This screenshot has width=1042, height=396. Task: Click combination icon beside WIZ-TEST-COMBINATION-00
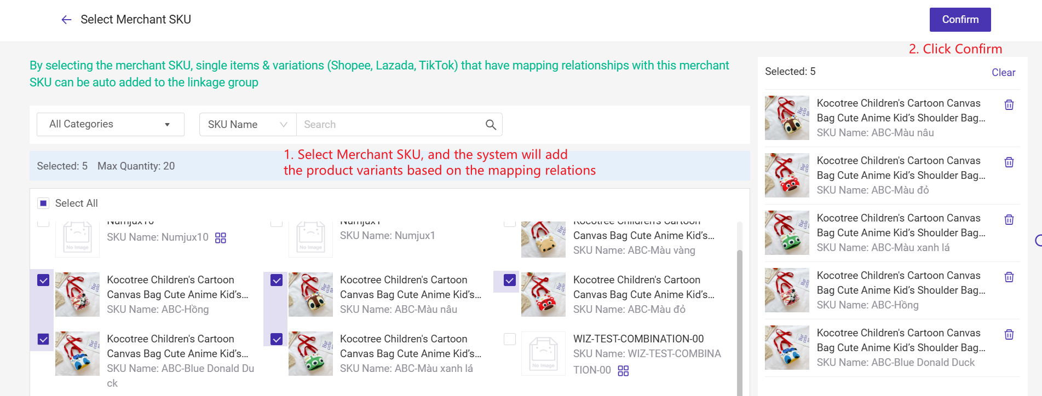click(623, 371)
